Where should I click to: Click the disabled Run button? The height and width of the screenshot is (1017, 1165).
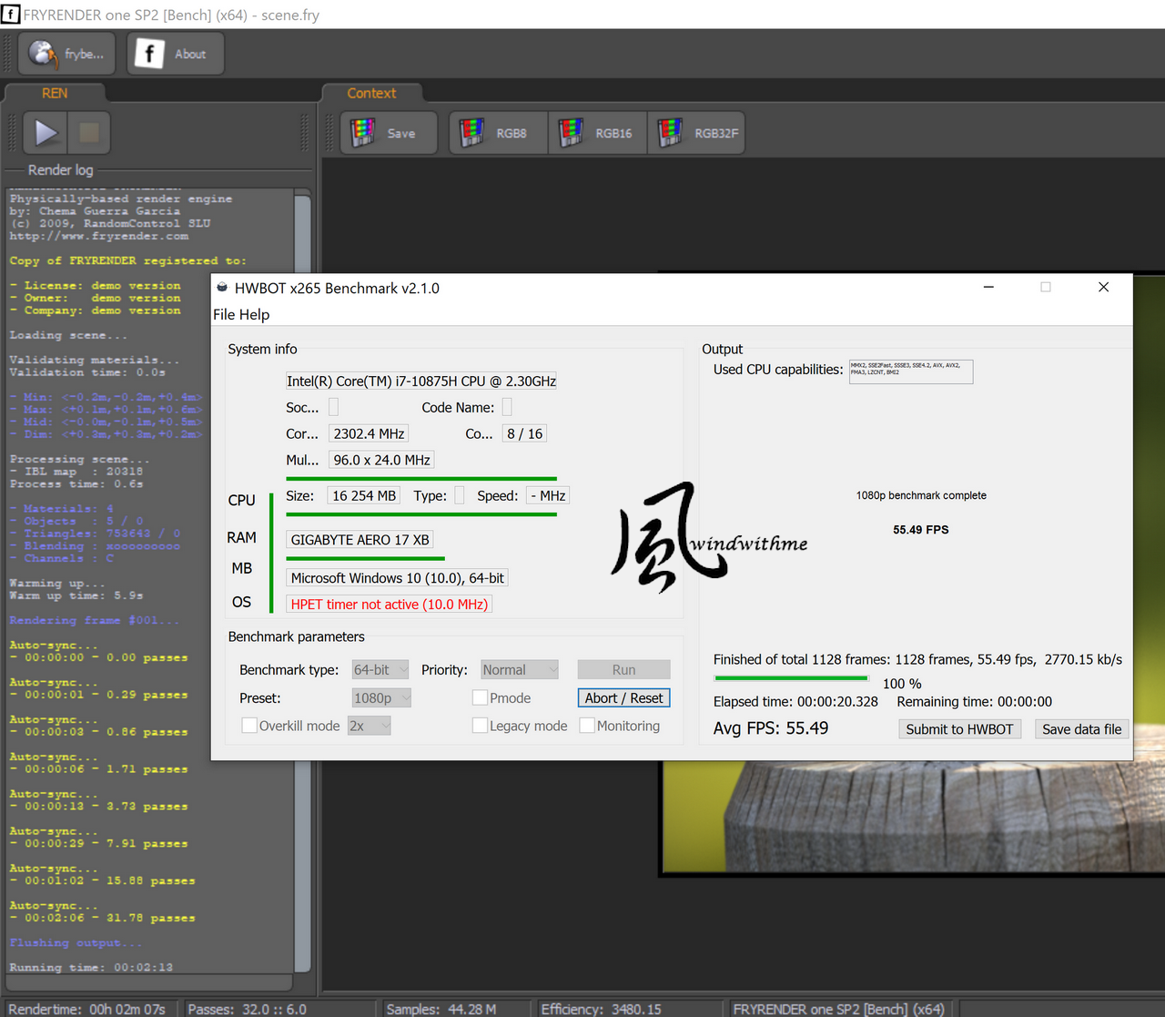pos(624,670)
